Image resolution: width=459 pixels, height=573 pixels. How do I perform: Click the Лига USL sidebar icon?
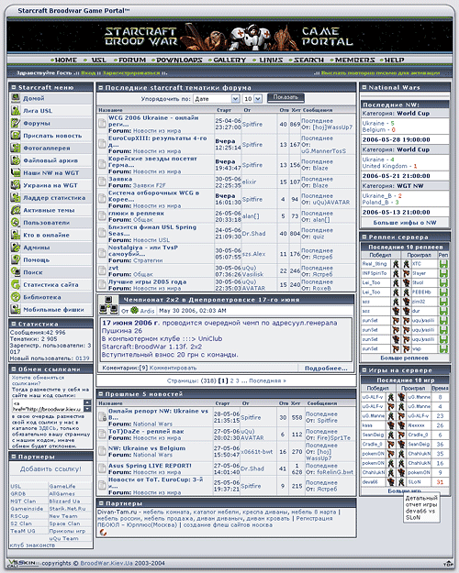pyautogui.click(x=16, y=110)
